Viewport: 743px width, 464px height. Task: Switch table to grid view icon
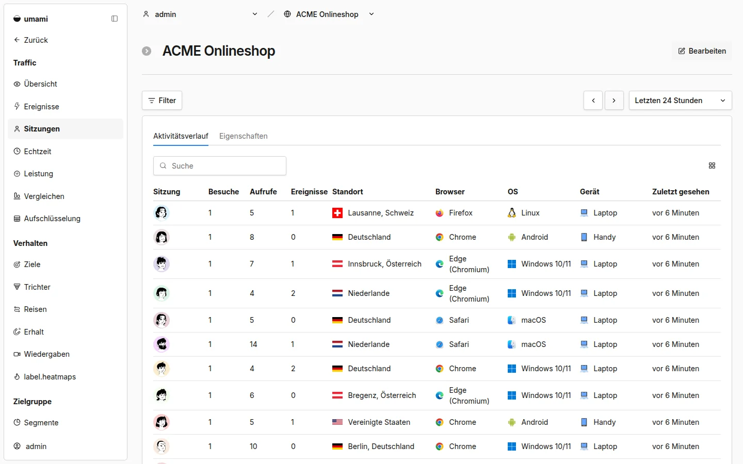[712, 165]
